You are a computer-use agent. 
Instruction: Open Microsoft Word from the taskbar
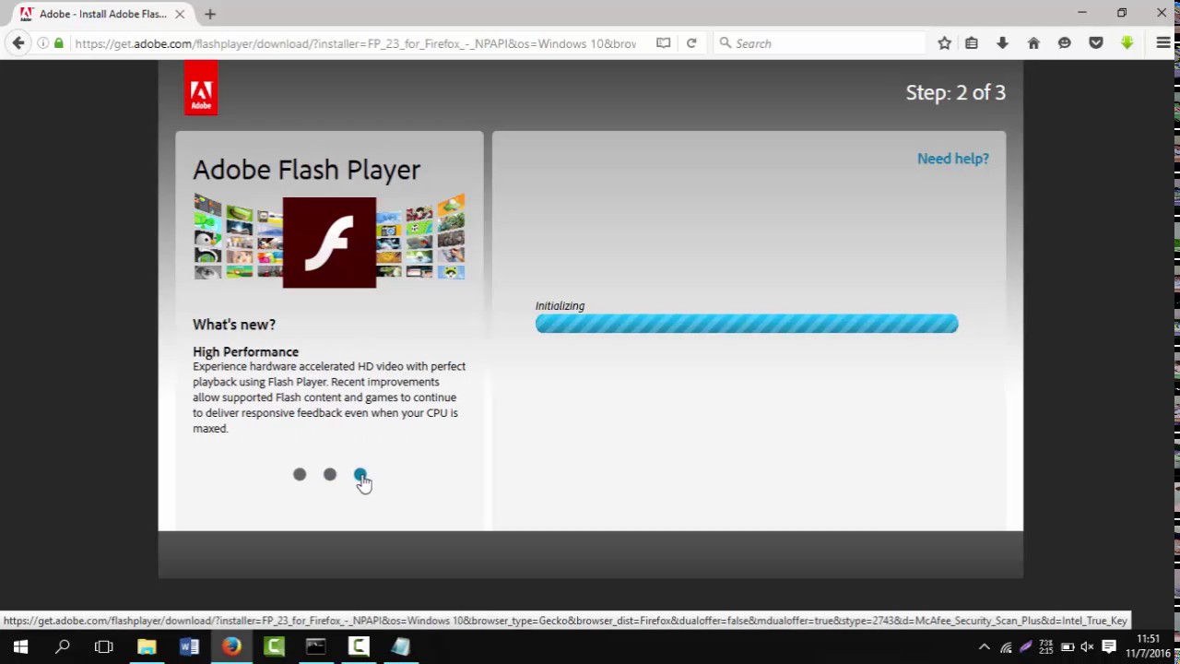pos(189,646)
